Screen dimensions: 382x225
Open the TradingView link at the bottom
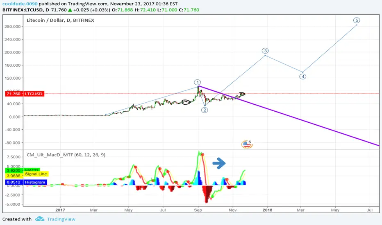[61, 219]
